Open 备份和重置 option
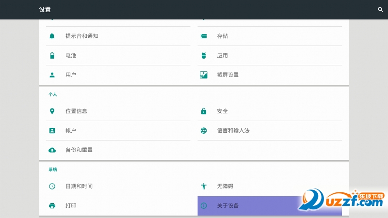The image size is (388, 218). [x=79, y=150]
